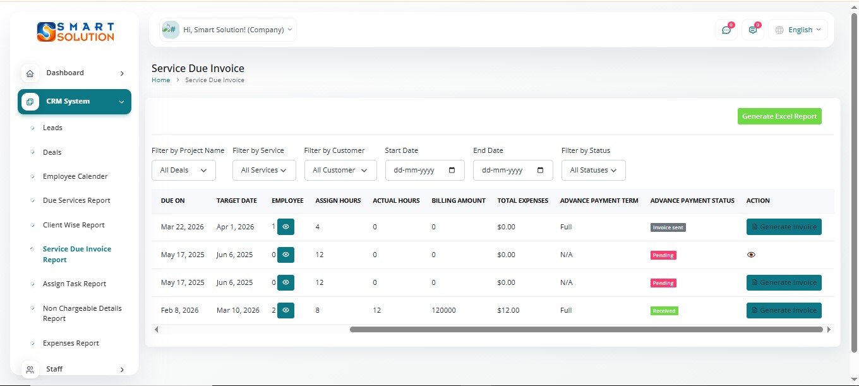Click the DUE ON column header
Viewport: 859px width, 386px height.
[x=173, y=201]
